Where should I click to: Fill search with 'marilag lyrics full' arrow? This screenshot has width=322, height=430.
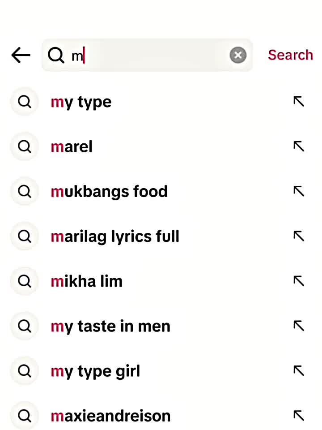point(299,236)
